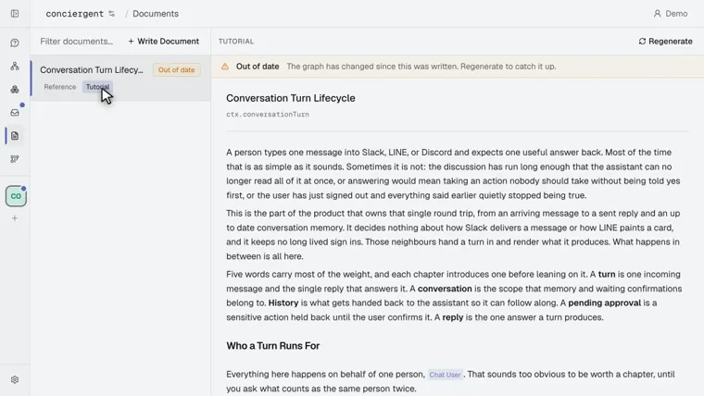The image size is (704, 396).
Task: Regenerate the out-of-date document
Action: click(x=665, y=42)
